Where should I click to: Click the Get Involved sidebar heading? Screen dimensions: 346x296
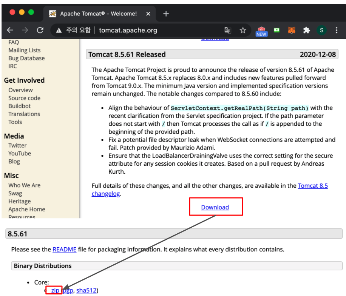24,80
